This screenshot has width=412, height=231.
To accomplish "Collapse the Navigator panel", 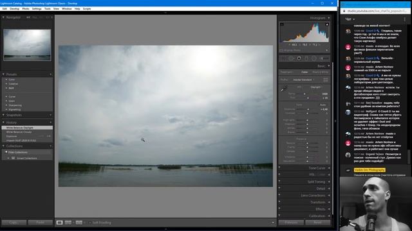I will 3,17.
